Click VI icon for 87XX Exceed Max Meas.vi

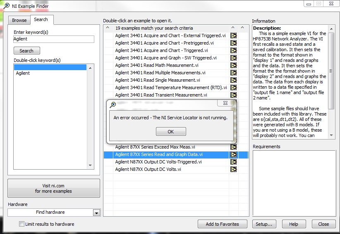point(234,147)
